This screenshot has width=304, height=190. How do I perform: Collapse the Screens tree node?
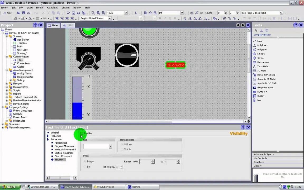[x=7, y=36]
